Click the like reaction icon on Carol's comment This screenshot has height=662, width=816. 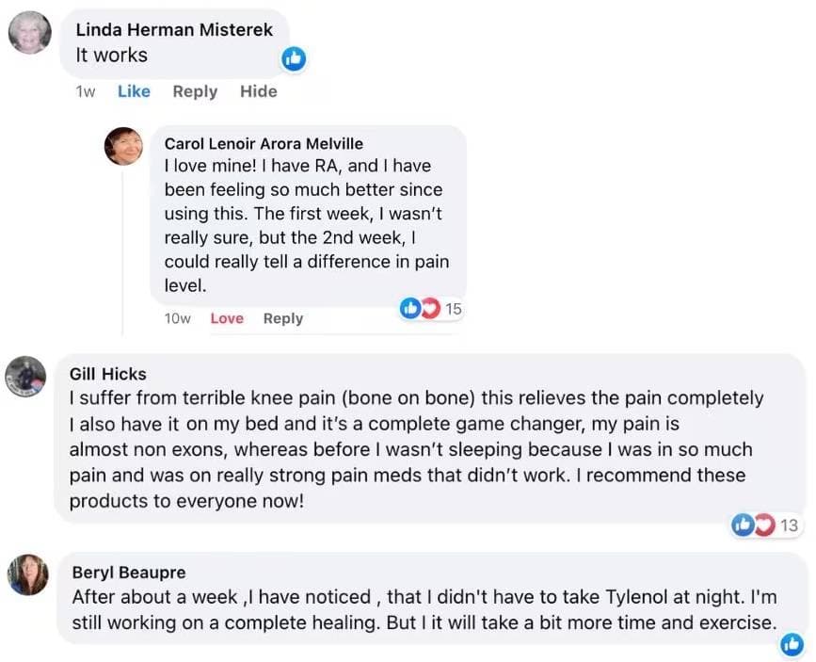(x=411, y=308)
